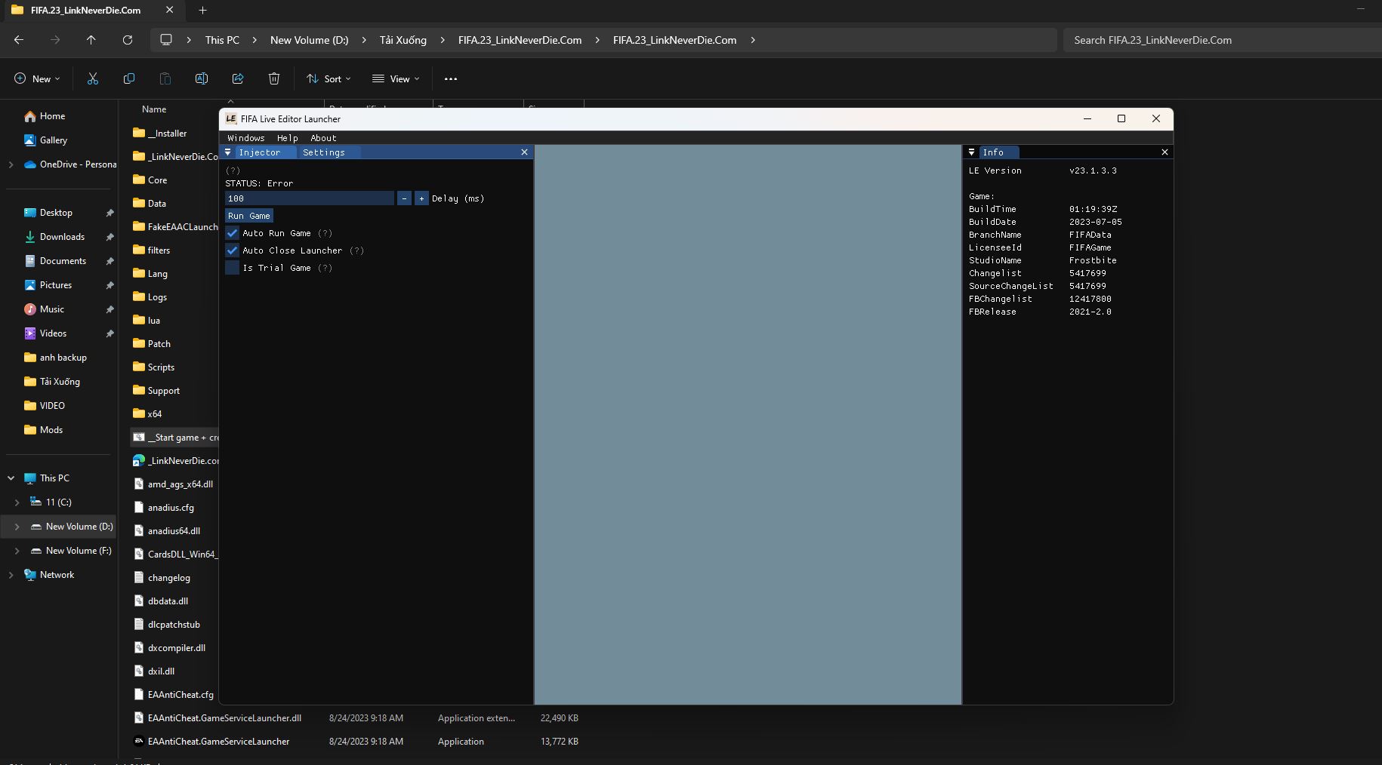Click the Delete trash icon in Explorer
Screen dimensions: 1382x765
(x=274, y=78)
